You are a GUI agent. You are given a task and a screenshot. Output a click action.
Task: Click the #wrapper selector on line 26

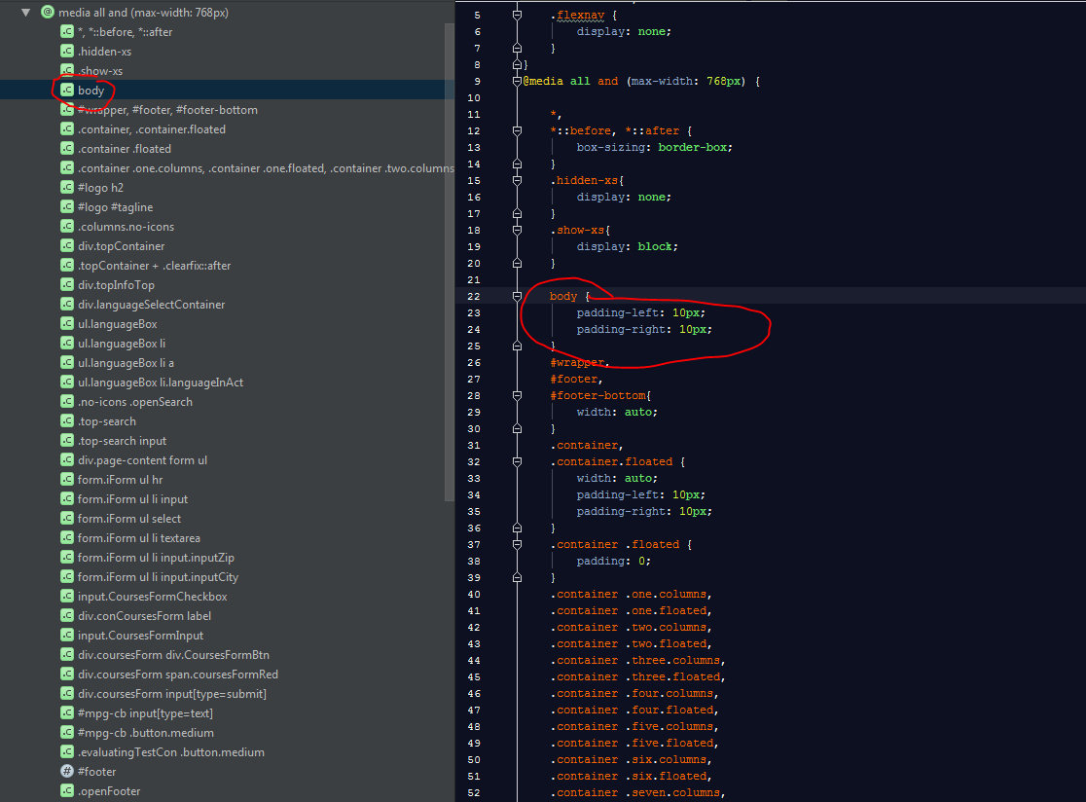(579, 362)
